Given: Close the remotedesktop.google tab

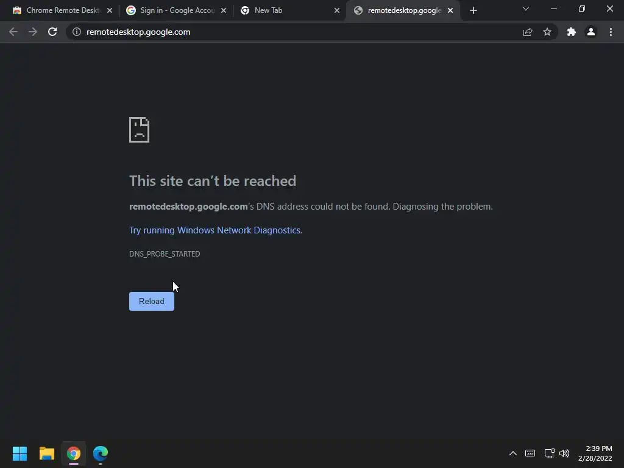Looking at the screenshot, I should pyautogui.click(x=450, y=11).
